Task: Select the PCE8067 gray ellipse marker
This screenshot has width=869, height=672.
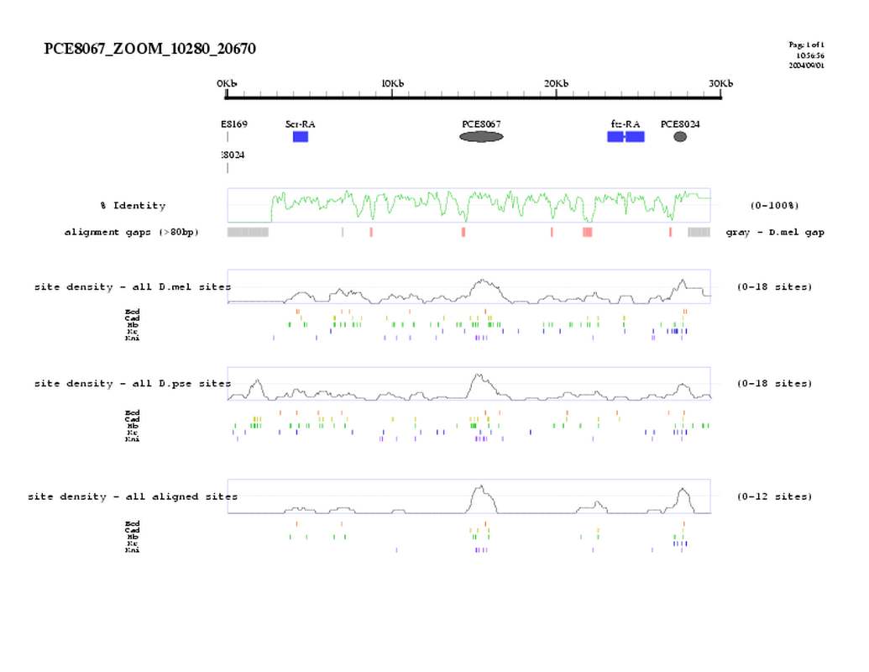Action: point(481,137)
